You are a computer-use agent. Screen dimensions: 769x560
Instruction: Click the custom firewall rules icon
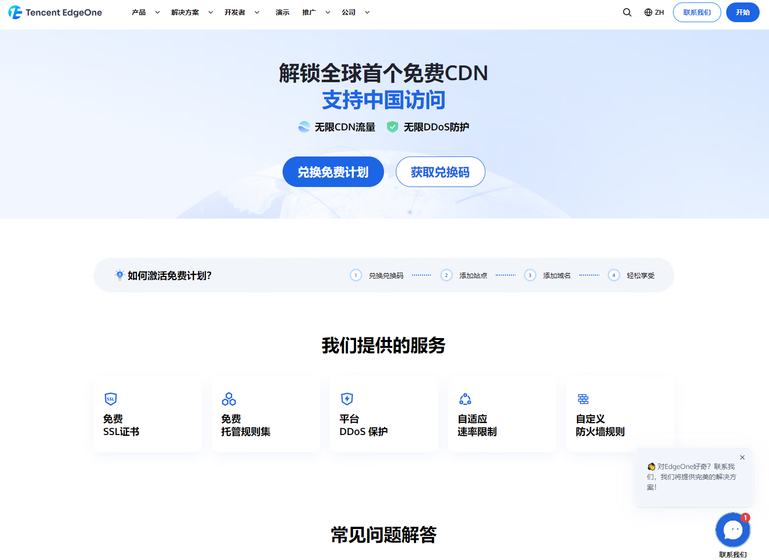[x=583, y=399]
